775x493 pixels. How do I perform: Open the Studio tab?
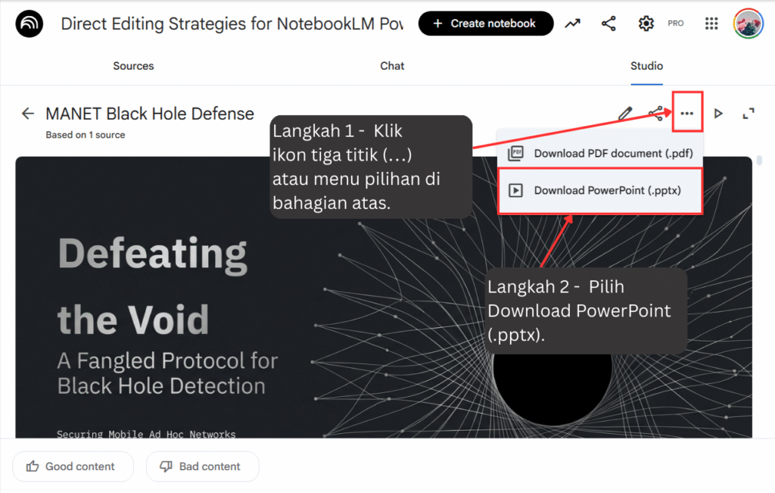pyautogui.click(x=646, y=66)
